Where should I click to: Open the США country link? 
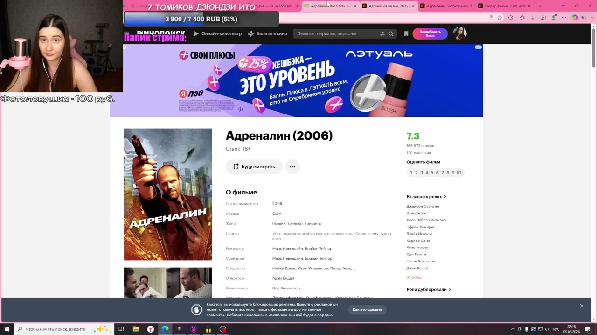click(x=277, y=214)
